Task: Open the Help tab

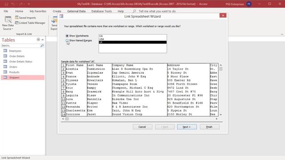Action: [x=121, y=11]
